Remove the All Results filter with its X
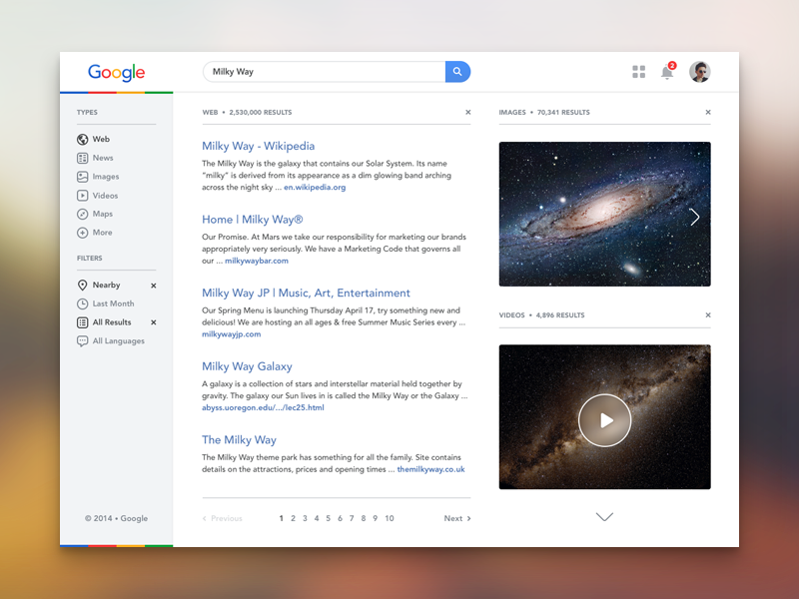Image resolution: width=799 pixels, height=599 pixels. pyautogui.click(x=154, y=322)
